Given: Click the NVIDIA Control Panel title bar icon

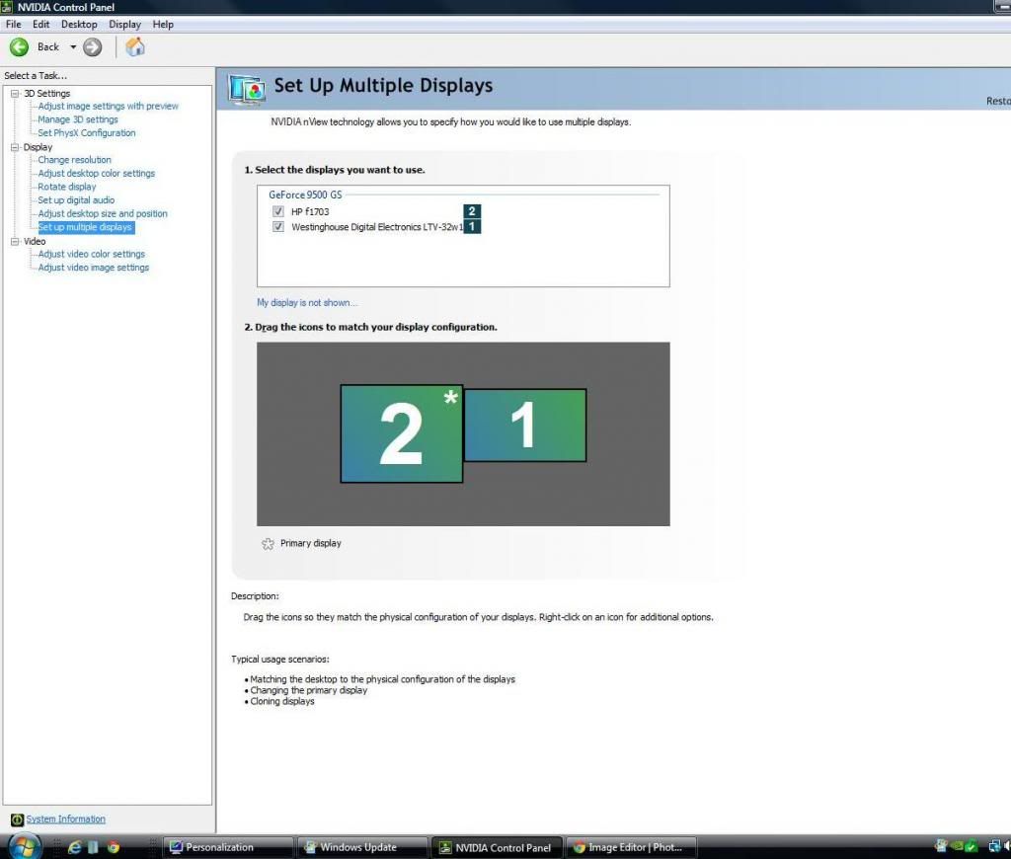Looking at the screenshot, I should pos(7,7).
